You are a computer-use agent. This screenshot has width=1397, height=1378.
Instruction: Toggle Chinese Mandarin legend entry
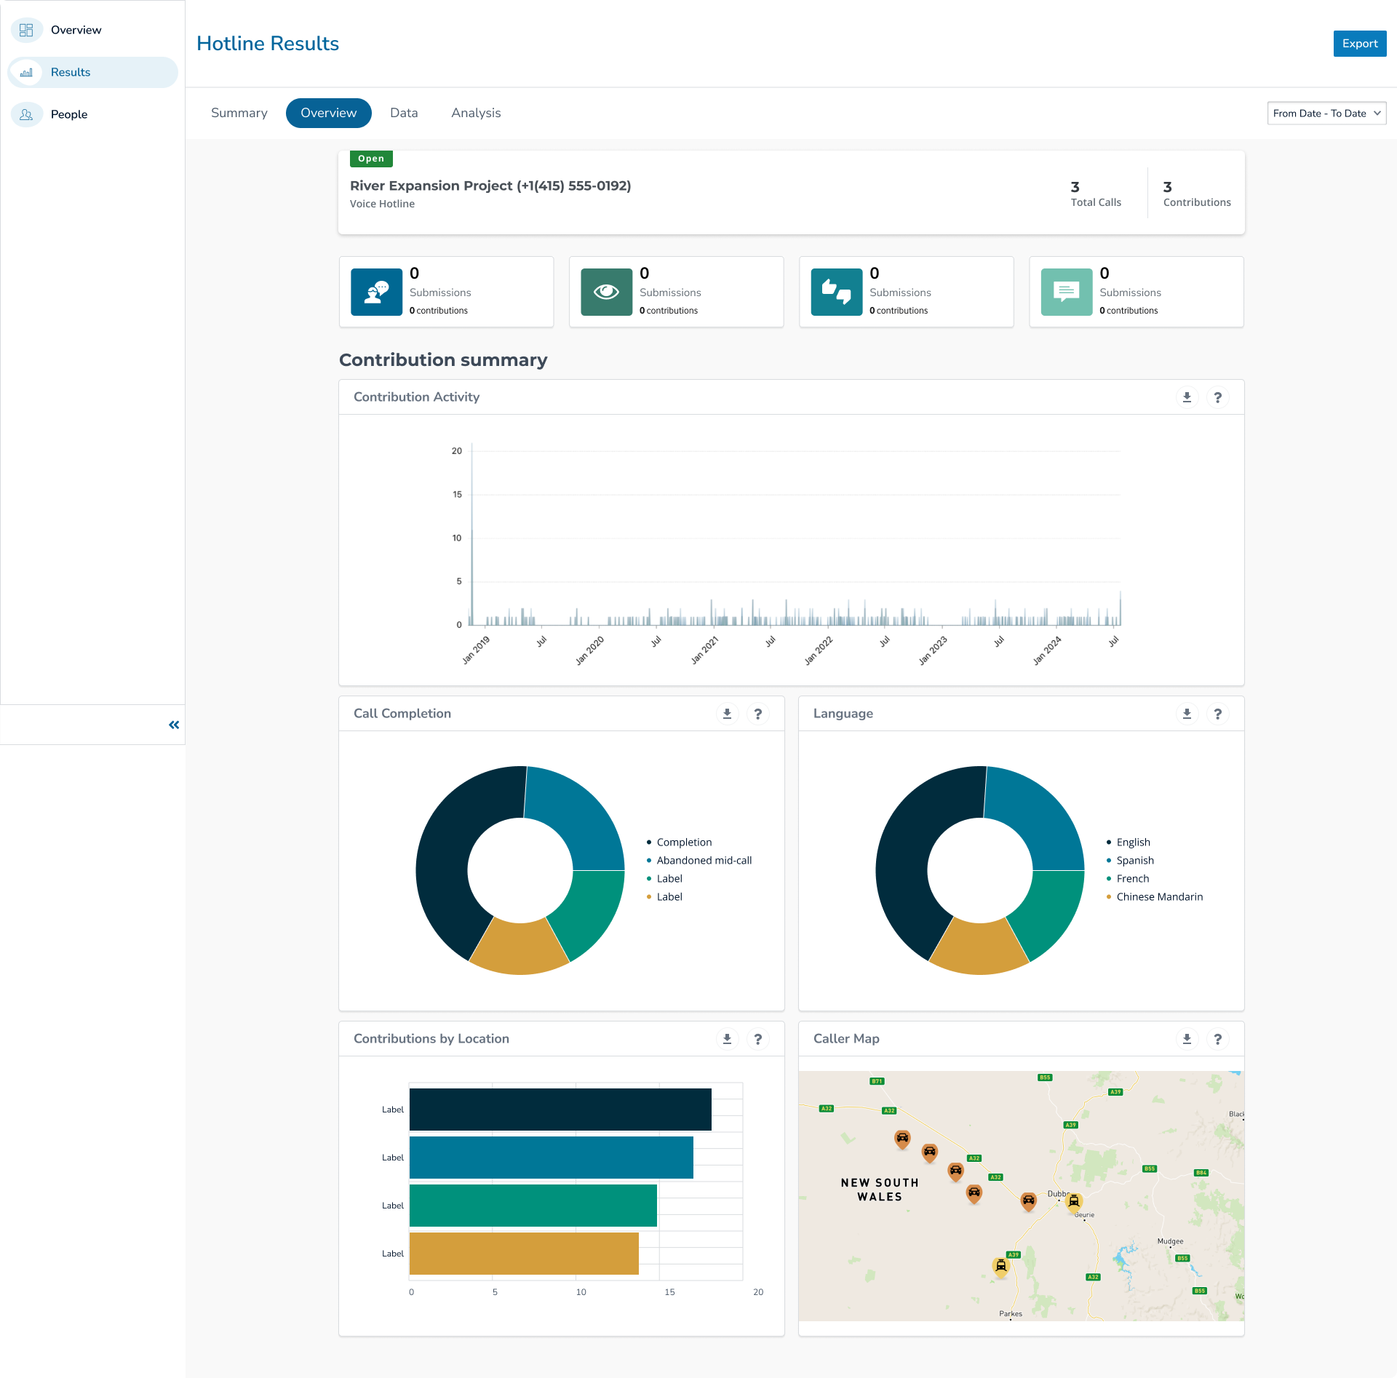coord(1159,896)
